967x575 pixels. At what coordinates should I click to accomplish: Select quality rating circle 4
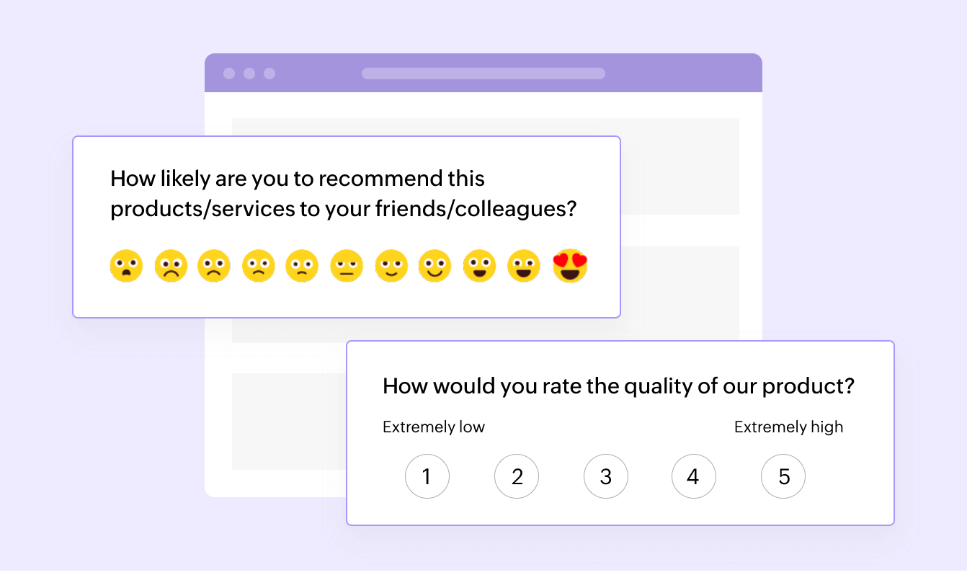pyautogui.click(x=694, y=476)
